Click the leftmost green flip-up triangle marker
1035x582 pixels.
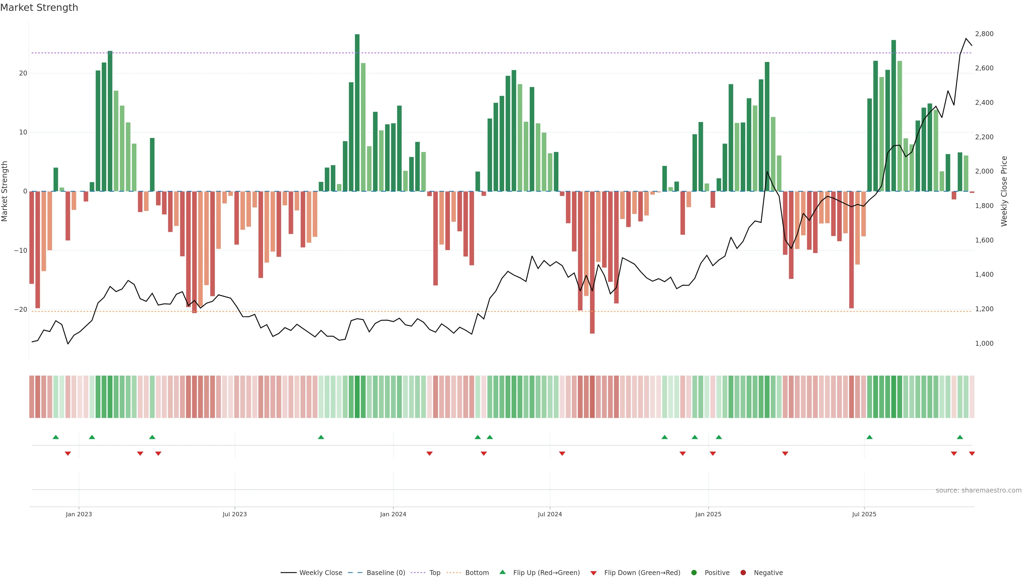56,437
